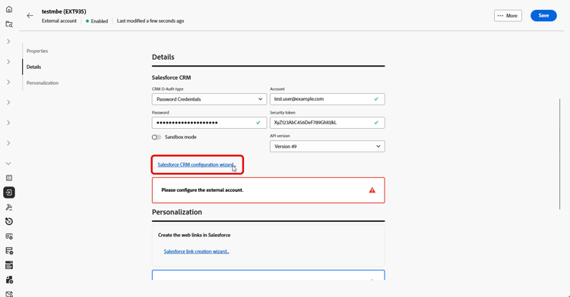The height and width of the screenshot is (297, 570).
Task: Open the CRM O-Auth type dropdown
Action: [x=210, y=99]
